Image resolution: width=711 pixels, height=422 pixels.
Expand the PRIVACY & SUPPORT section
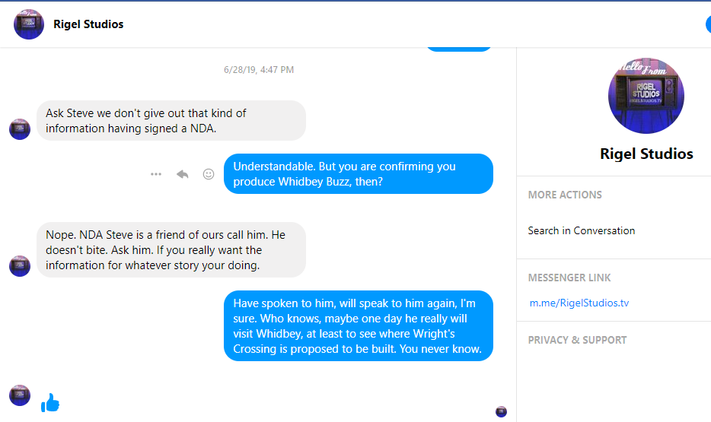[577, 340]
